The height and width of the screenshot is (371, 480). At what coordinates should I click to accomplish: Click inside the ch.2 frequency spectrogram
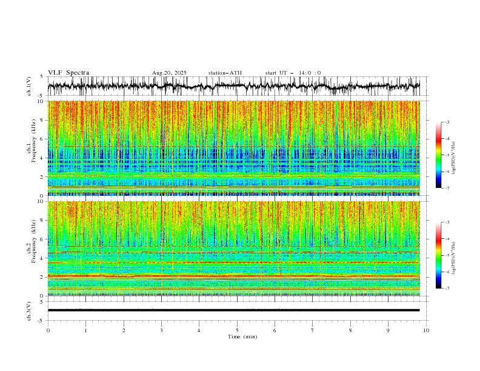[x=234, y=249]
